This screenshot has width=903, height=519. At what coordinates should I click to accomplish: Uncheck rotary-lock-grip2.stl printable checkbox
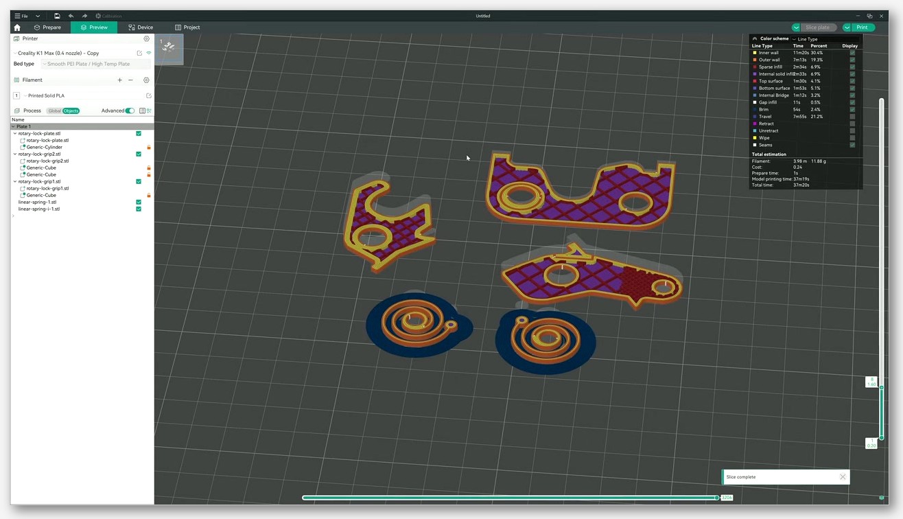(x=139, y=154)
